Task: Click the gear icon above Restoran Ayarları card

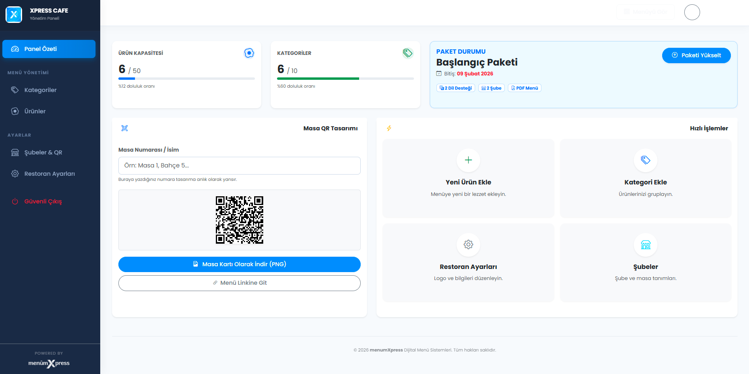Action: pyautogui.click(x=468, y=244)
